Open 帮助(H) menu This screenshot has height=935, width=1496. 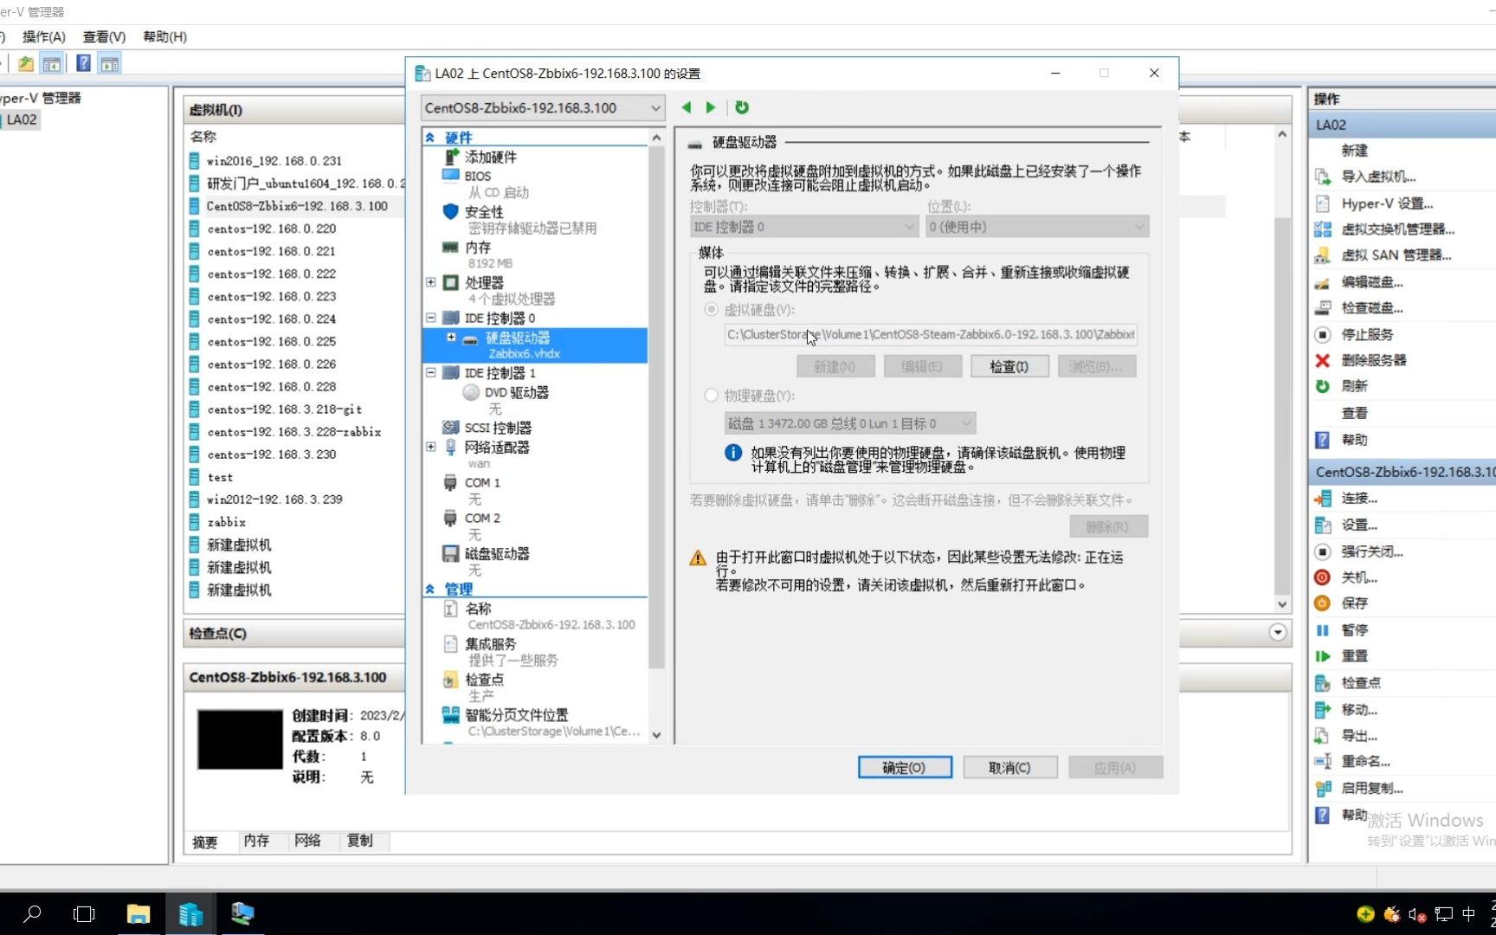(164, 36)
